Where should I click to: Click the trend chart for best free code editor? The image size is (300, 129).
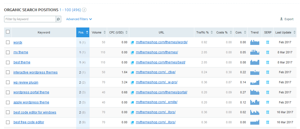pyautogui.click(x=255, y=122)
